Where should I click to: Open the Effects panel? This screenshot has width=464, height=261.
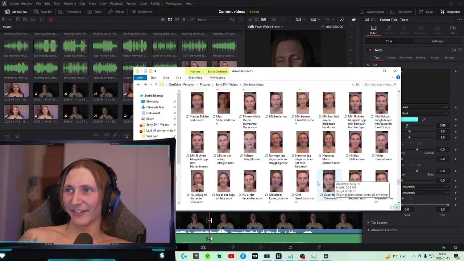tap(116, 12)
